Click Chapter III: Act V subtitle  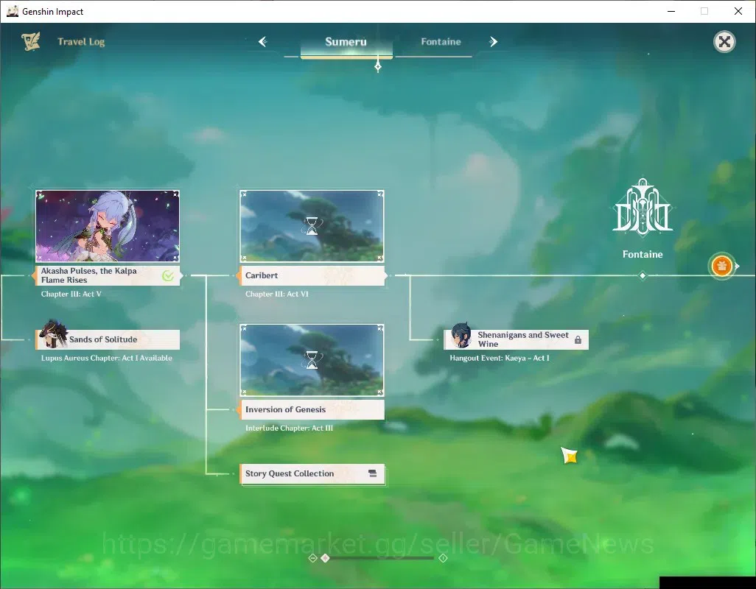(71, 294)
